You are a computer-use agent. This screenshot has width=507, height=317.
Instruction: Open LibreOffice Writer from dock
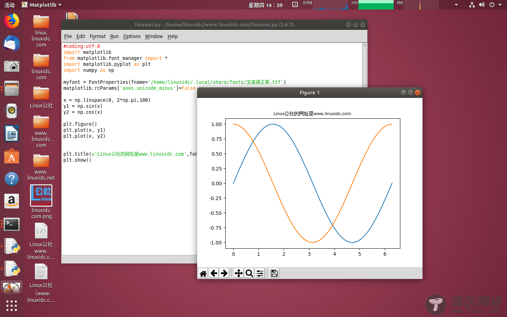pyautogui.click(x=12, y=134)
